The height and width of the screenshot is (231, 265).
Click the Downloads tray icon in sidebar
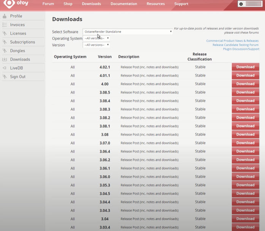click(x=5, y=59)
